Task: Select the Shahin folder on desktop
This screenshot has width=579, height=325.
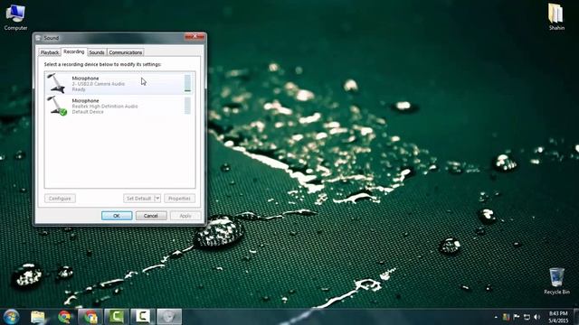Action: coord(556,17)
